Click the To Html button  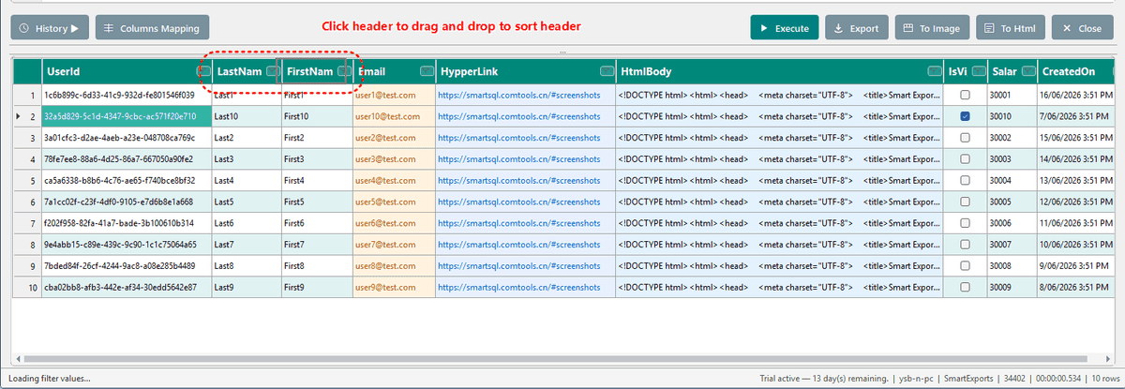click(1010, 28)
